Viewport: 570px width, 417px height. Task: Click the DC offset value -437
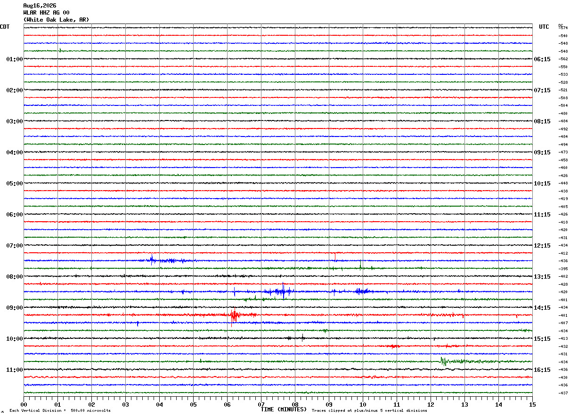tap(563, 393)
